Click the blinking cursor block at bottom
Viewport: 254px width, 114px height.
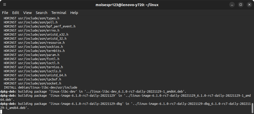click(x=1, y=112)
